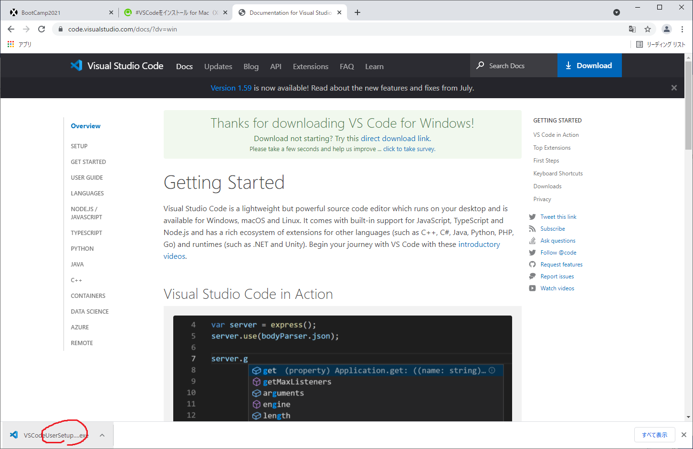Image resolution: width=693 pixels, height=449 pixels.
Task: Open the Watch videos play icon
Action: tap(533, 288)
